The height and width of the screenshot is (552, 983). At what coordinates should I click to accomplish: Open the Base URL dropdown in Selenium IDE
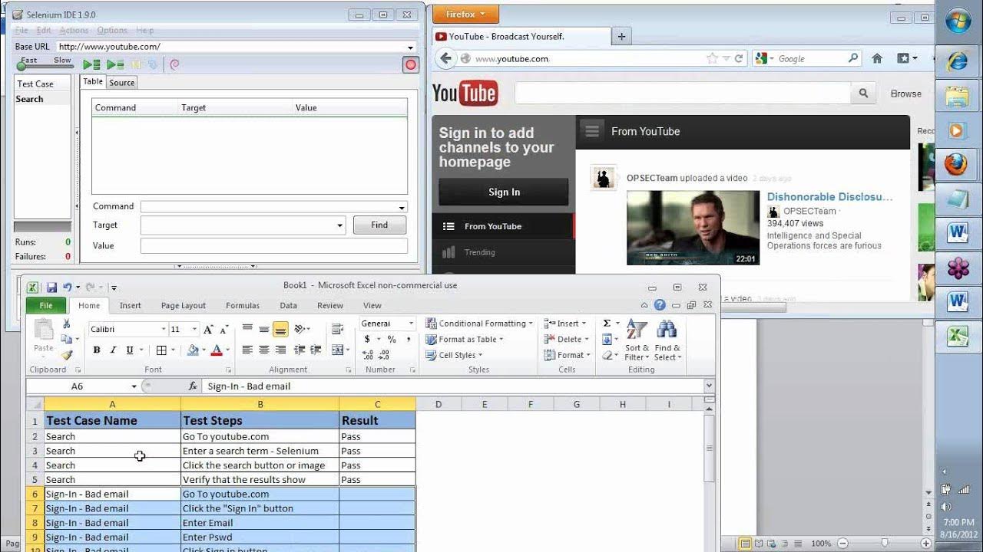[410, 47]
